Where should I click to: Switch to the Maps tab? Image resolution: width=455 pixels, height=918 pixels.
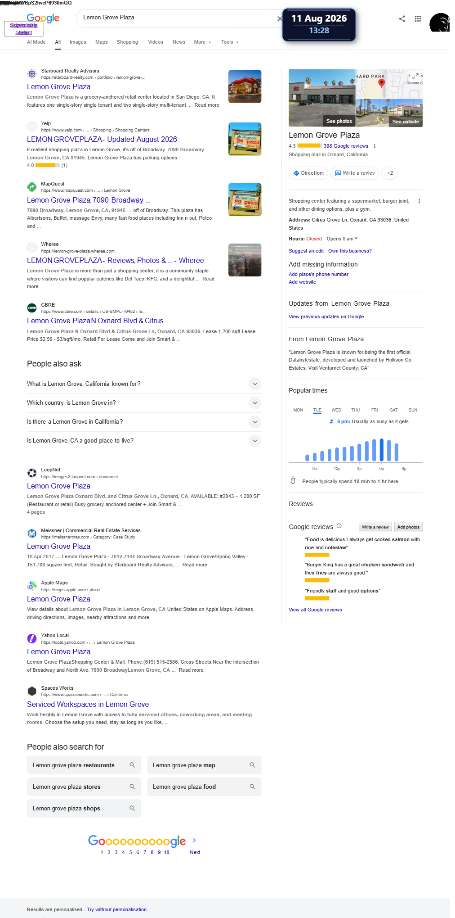point(102,42)
